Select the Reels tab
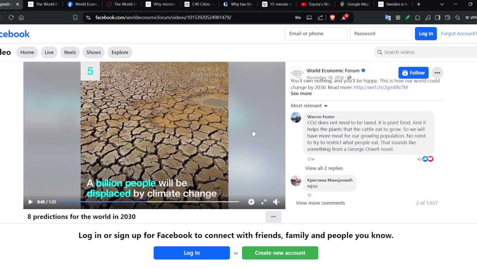This screenshot has width=477, height=268. 70,52
